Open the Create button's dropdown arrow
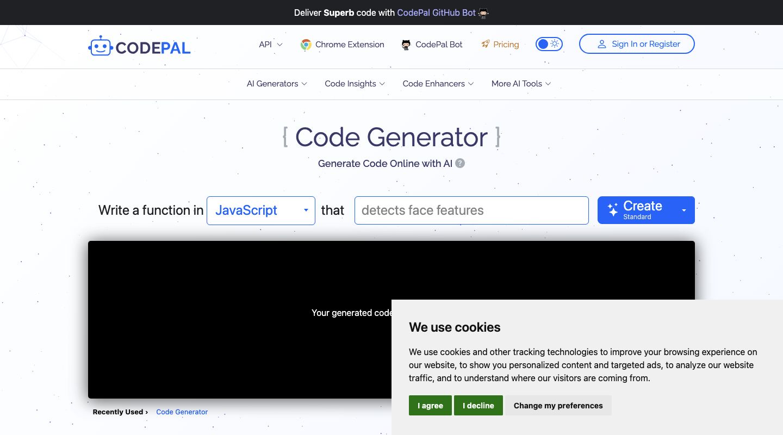Screen dimensions: 783x435 (x=684, y=210)
